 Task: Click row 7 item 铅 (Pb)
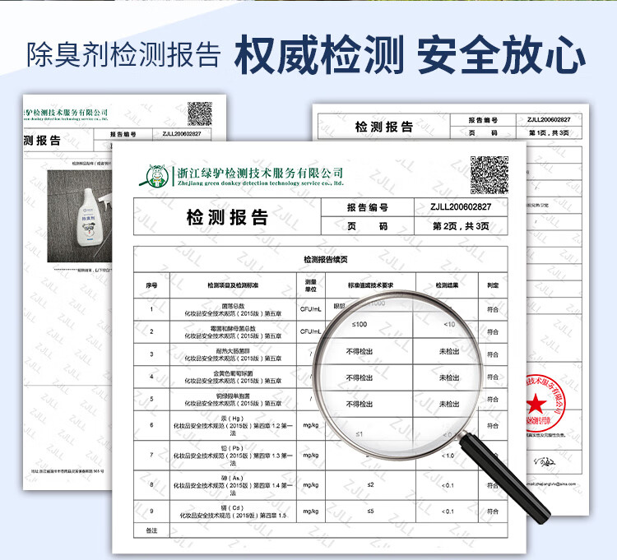(x=233, y=448)
